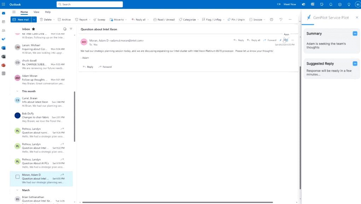This screenshot has width=361, height=204.
Task: Open Mail in the left app rail
Action: pyautogui.click(x=4, y=13)
